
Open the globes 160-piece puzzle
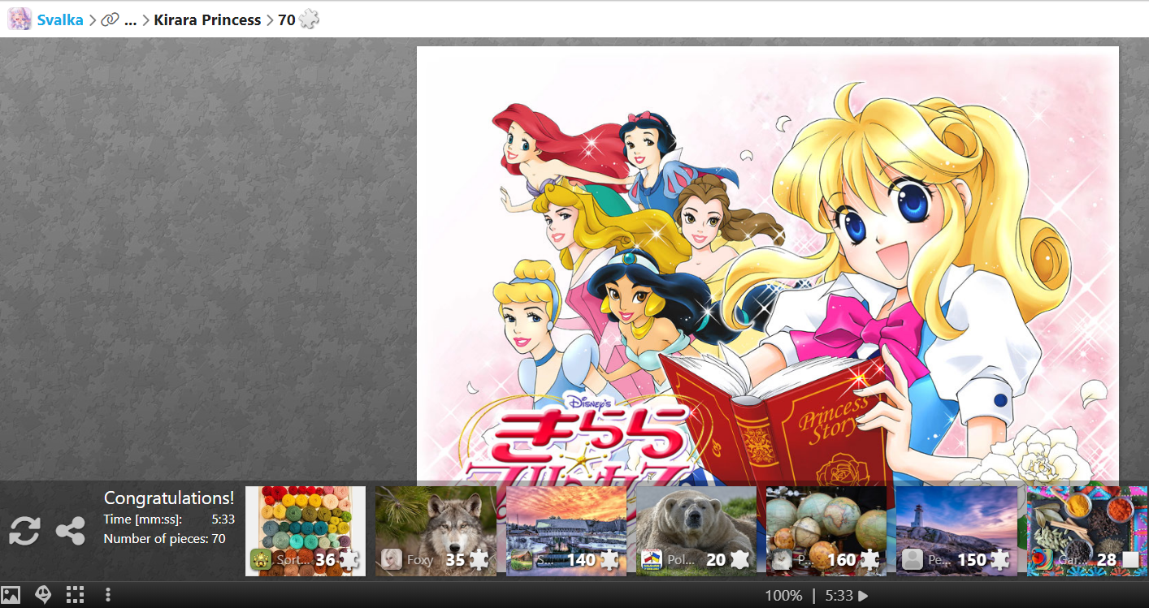click(826, 531)
